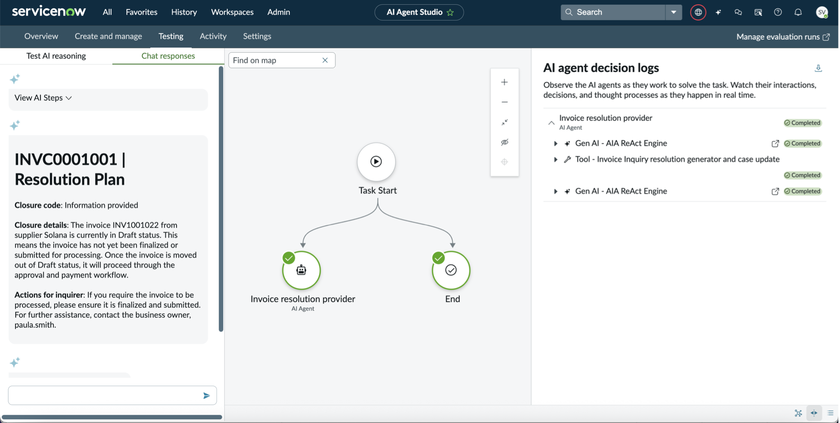Switch to Test AI reasoning tab
Screen dimensions: 840x423
[x=56, y=56]
